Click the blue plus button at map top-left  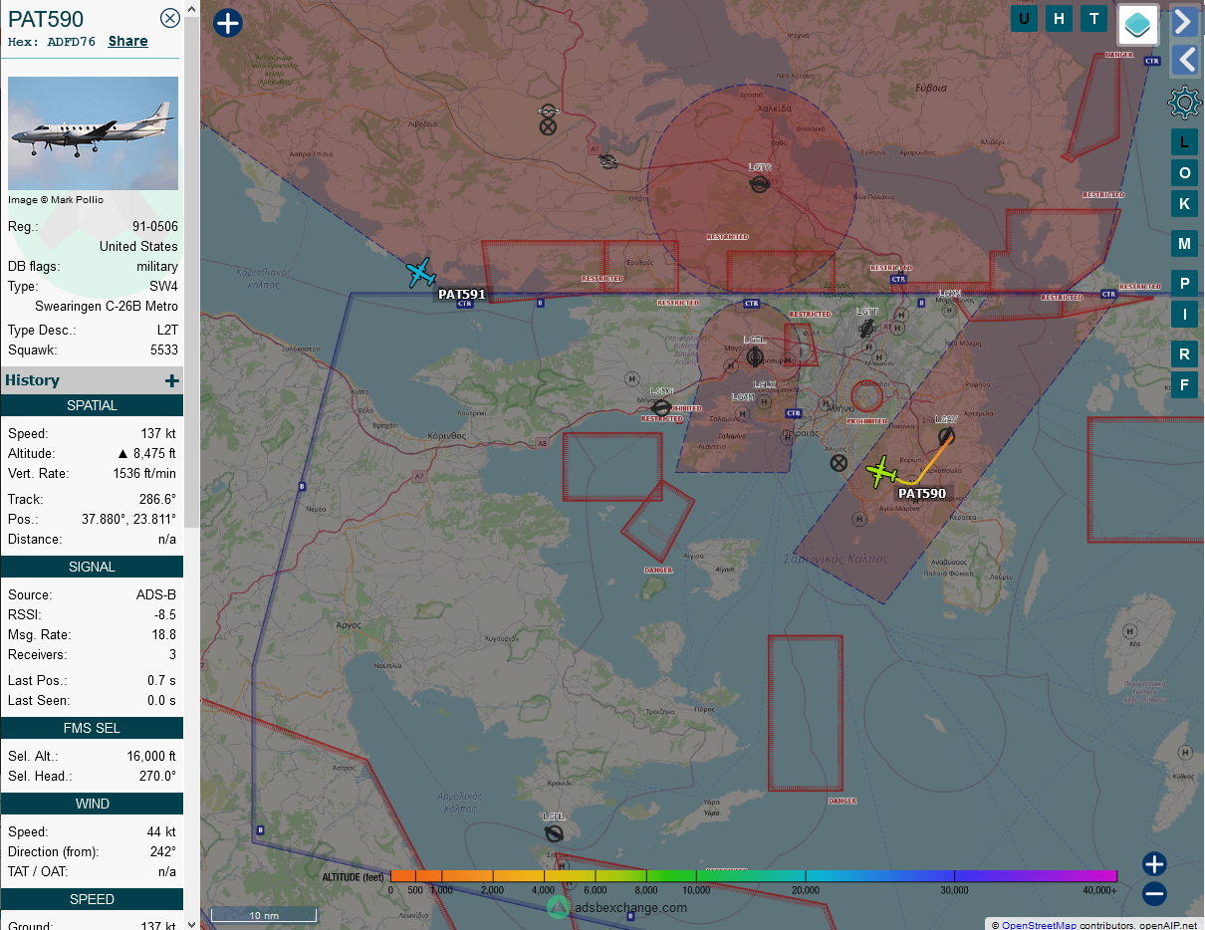[228, 23]
